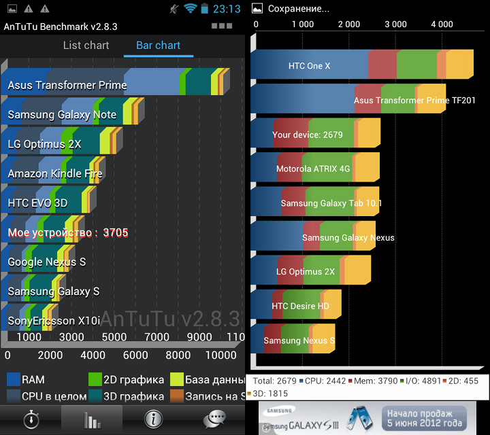Select the Мое устройство: 3705 bar
This screenshot has height=435, width=490.
pos(42,229)
